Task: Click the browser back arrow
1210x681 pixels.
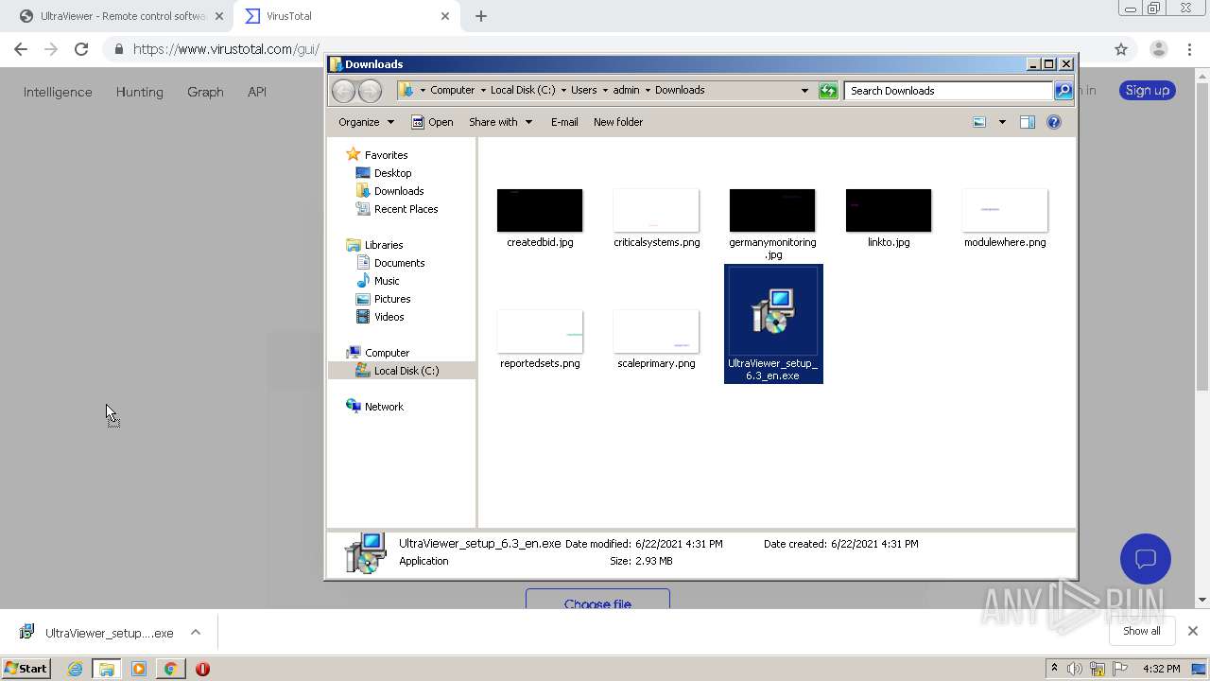Action: (21, 49)
